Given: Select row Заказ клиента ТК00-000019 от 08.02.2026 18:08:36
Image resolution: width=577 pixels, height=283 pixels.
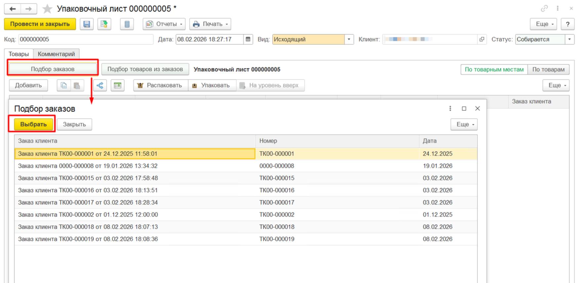Looking at the screenshot, I should [x=246, y=239].
